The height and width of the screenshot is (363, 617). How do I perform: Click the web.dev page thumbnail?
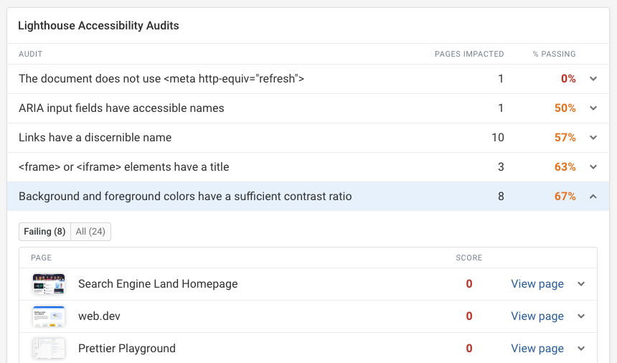(x=49, y=316)
